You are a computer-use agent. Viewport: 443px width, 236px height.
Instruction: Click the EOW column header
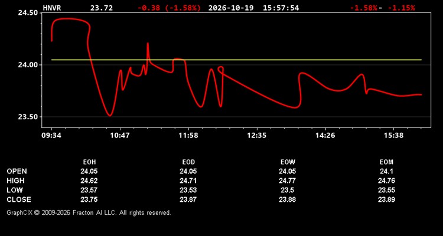(x=288, y=162)
